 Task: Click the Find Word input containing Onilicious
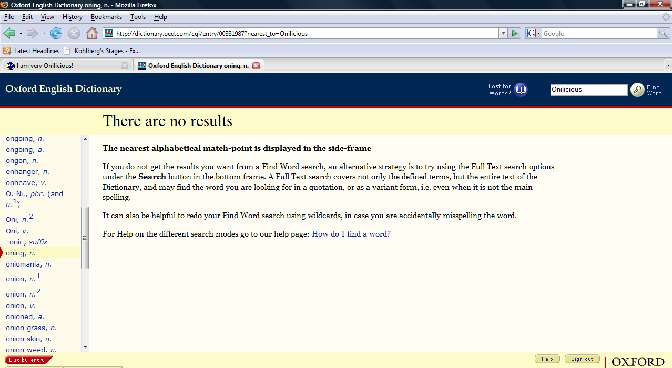(589, 90)
